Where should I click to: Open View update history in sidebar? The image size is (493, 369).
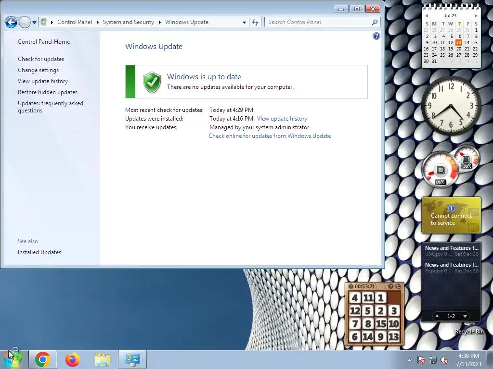(43, 81)
